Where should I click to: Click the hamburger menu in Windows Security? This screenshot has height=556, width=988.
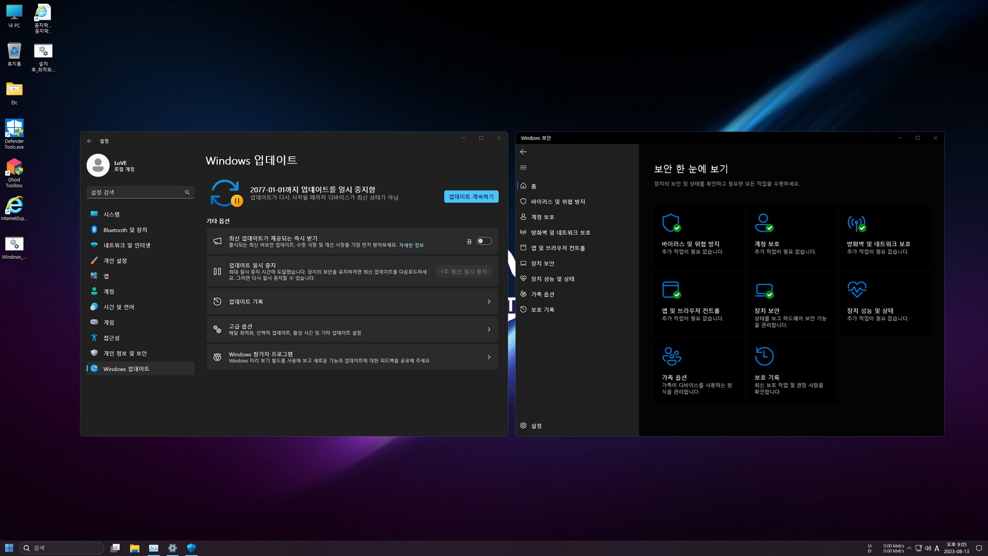[523, 168]
